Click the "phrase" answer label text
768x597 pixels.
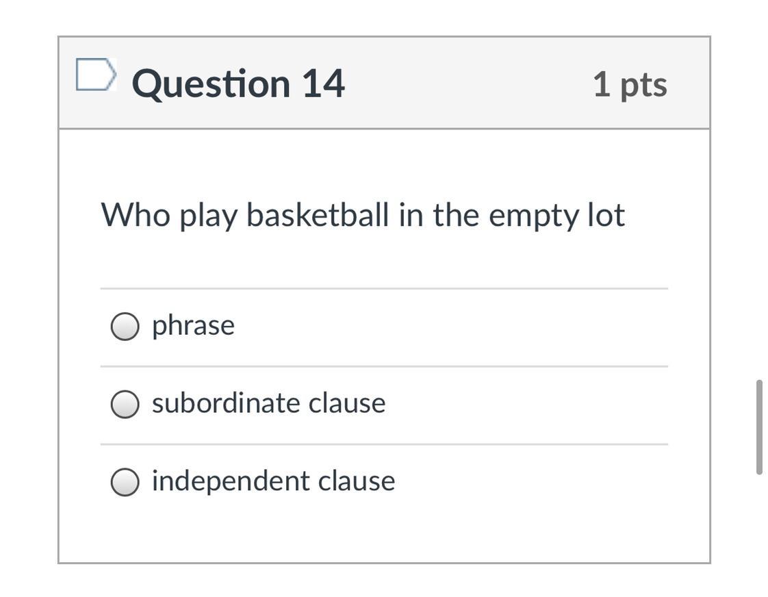click(x=193, y=325)
